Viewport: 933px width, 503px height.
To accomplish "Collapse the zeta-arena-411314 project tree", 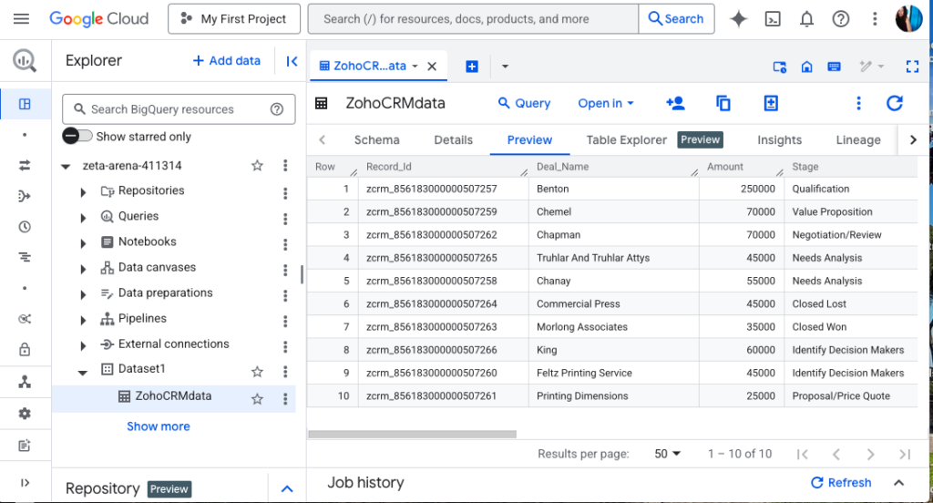I will [x=66, y=166].
